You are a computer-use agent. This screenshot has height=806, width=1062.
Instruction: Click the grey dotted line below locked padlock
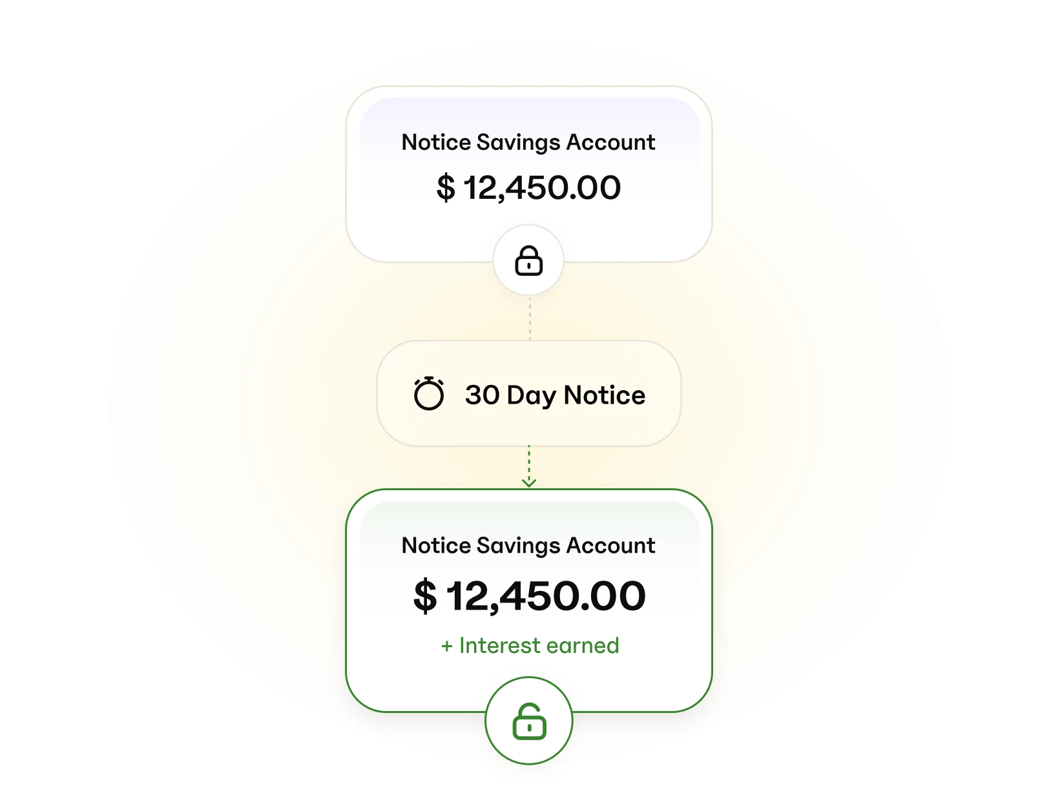pos(530,318)
